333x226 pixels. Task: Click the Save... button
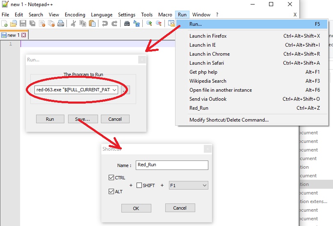tap(83, 119)
